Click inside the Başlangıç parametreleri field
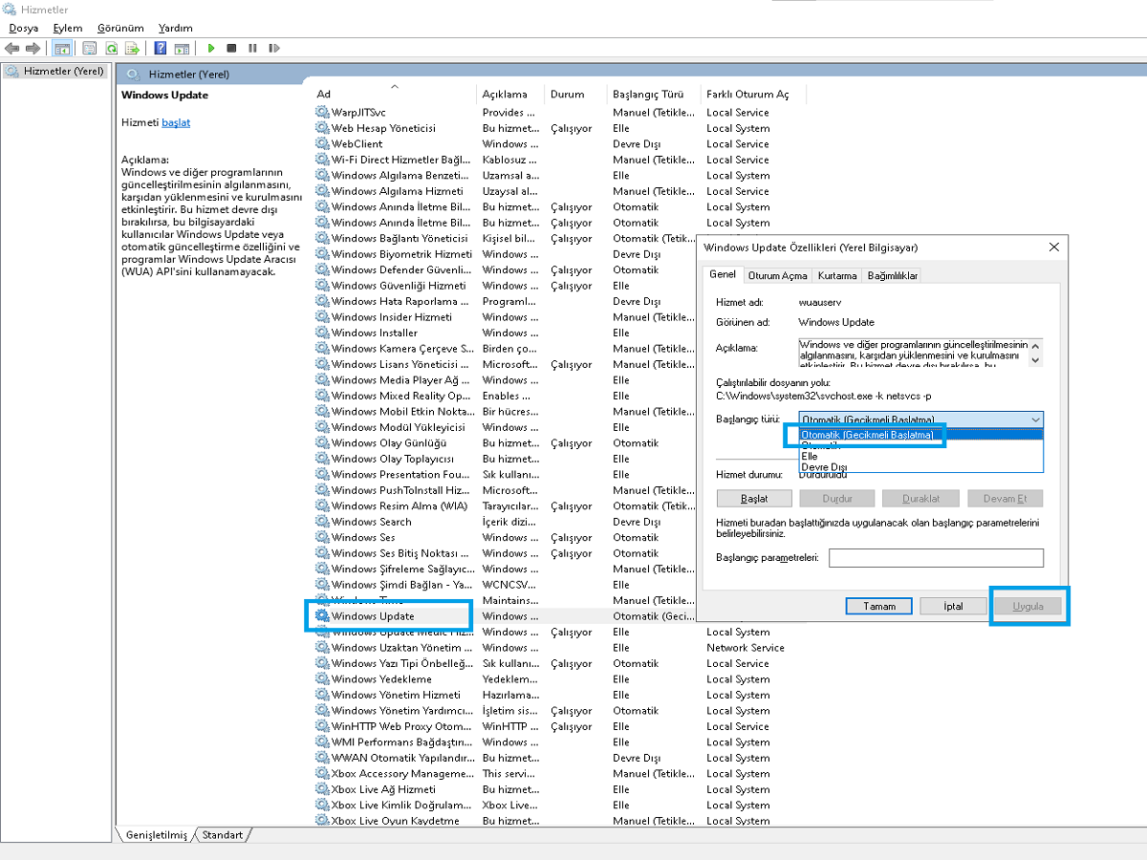This screenshot has height=860, width=1147. point(936,557)
